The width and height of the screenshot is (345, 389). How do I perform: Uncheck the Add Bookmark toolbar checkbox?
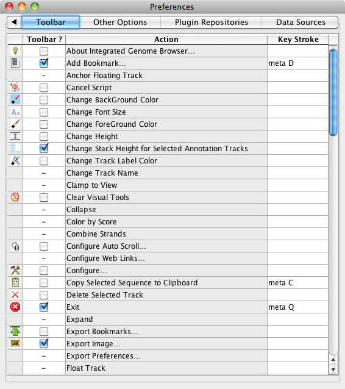[44, 63]
